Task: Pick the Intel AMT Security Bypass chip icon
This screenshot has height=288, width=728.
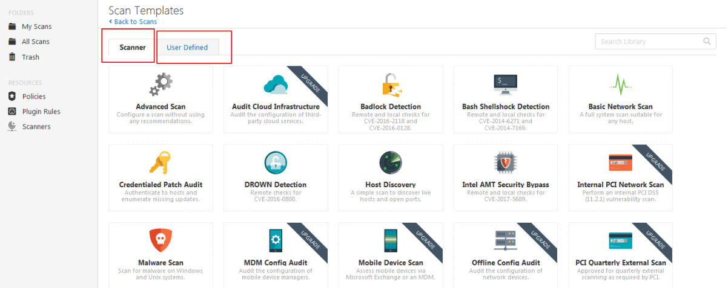Action: pos(506,163)
